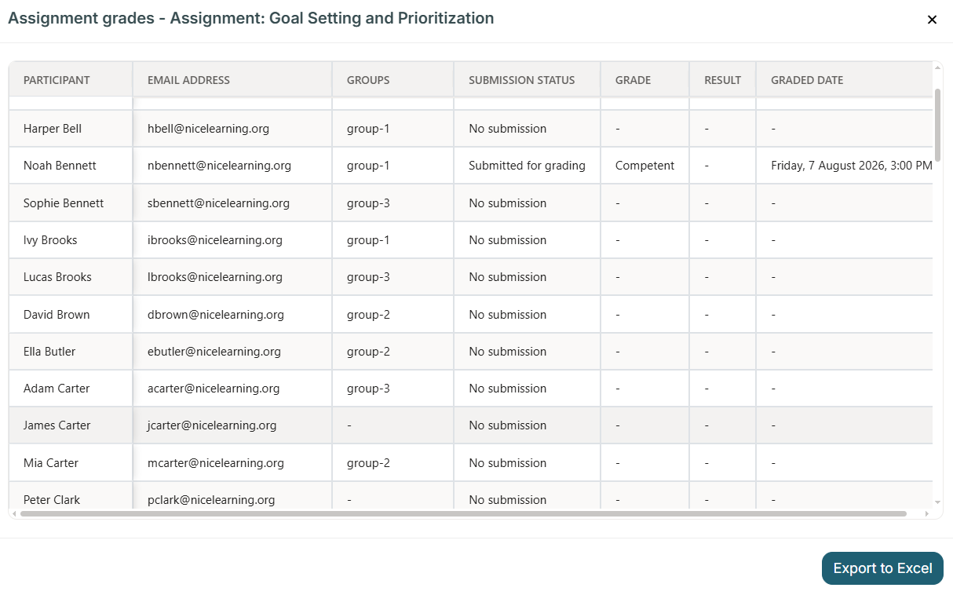Click Harper Bell's No submission status
This screenshot has width=953, height=595.
point(507,129)
